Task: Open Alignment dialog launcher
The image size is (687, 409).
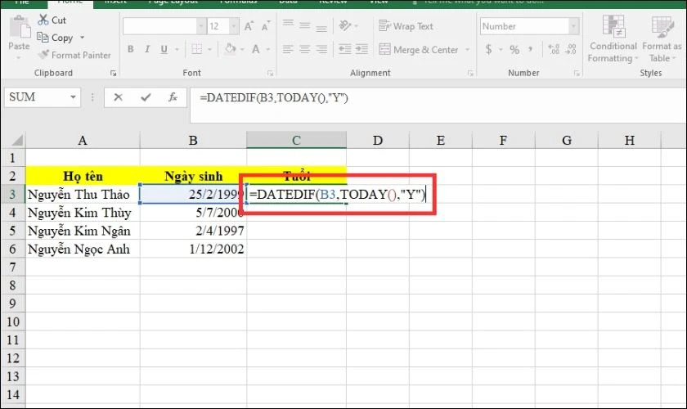Action: point(470,73)
